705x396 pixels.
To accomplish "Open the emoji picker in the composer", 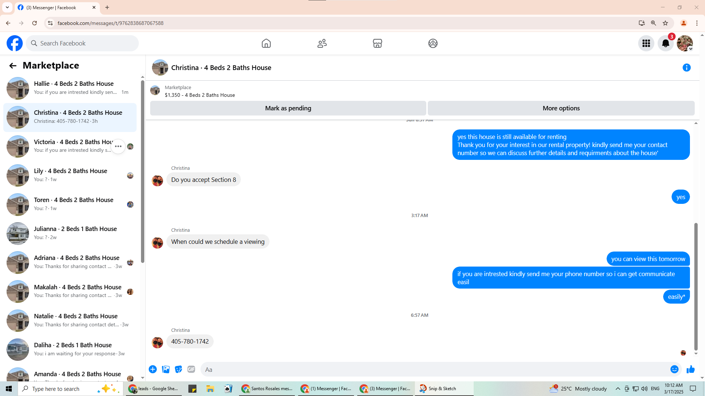I will coord(675,369).
